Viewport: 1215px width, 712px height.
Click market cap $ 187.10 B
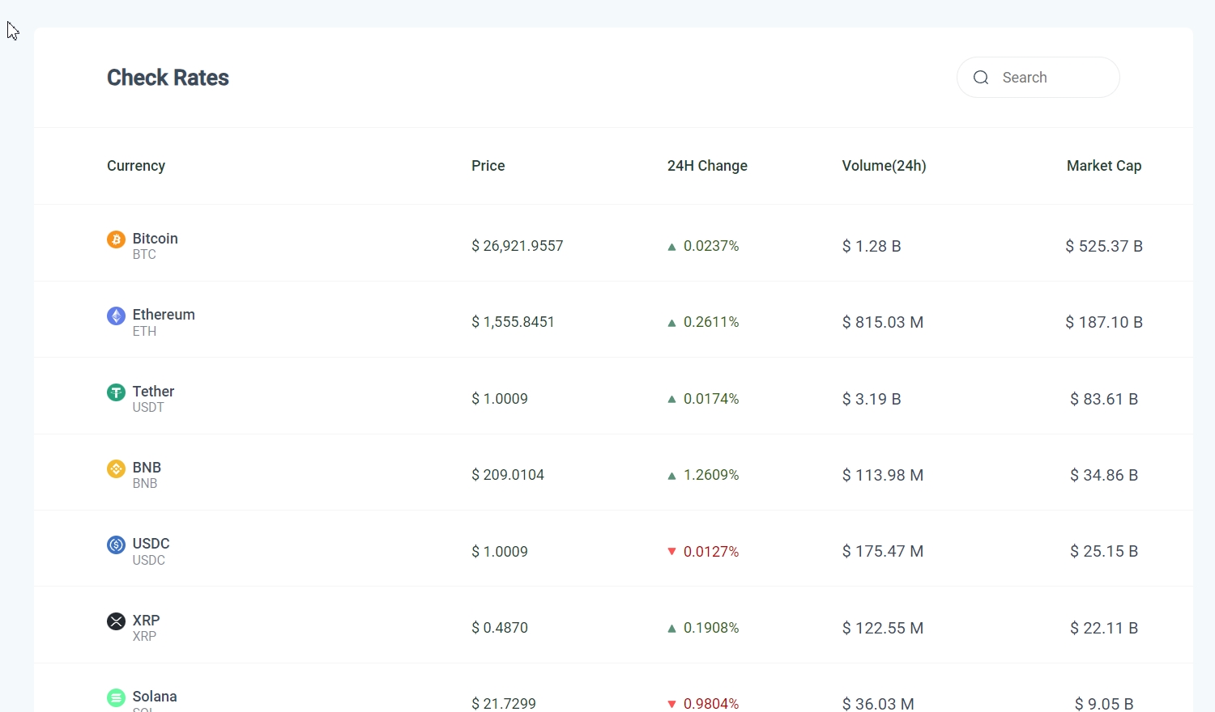[1104, 322]
